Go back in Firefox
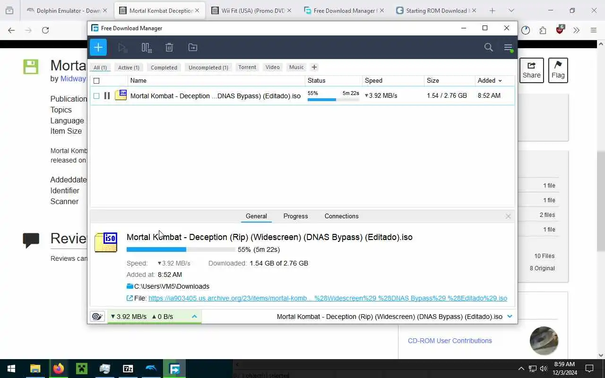The image size is (605, 378). pos(11,30)
